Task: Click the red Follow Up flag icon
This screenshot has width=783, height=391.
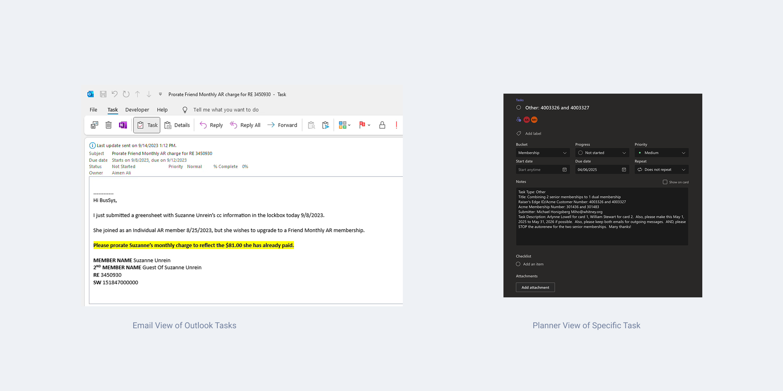Action: click(x=362, y=125)
